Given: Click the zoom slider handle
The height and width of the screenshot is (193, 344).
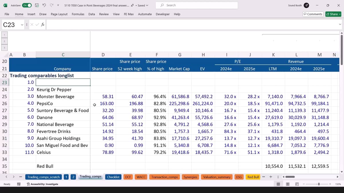Looking at the screenshot, I should (x=319, y=184).
